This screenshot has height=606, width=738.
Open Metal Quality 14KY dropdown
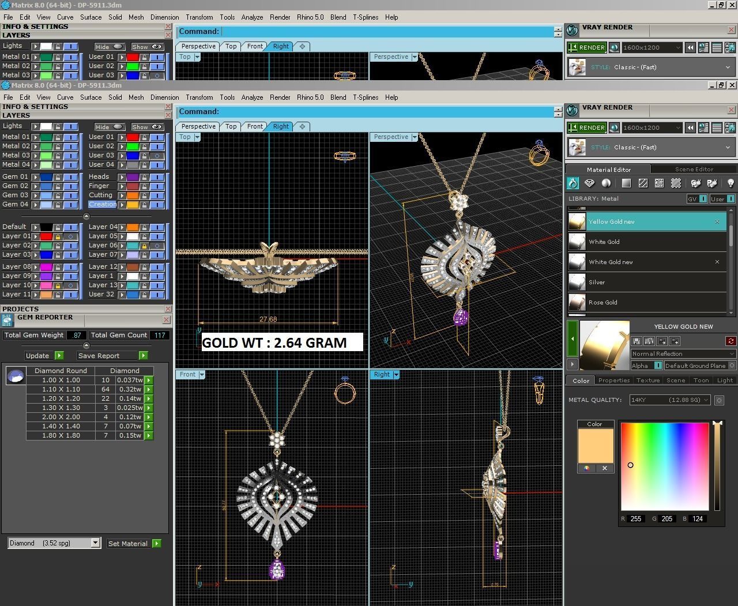tap(671, 400)
